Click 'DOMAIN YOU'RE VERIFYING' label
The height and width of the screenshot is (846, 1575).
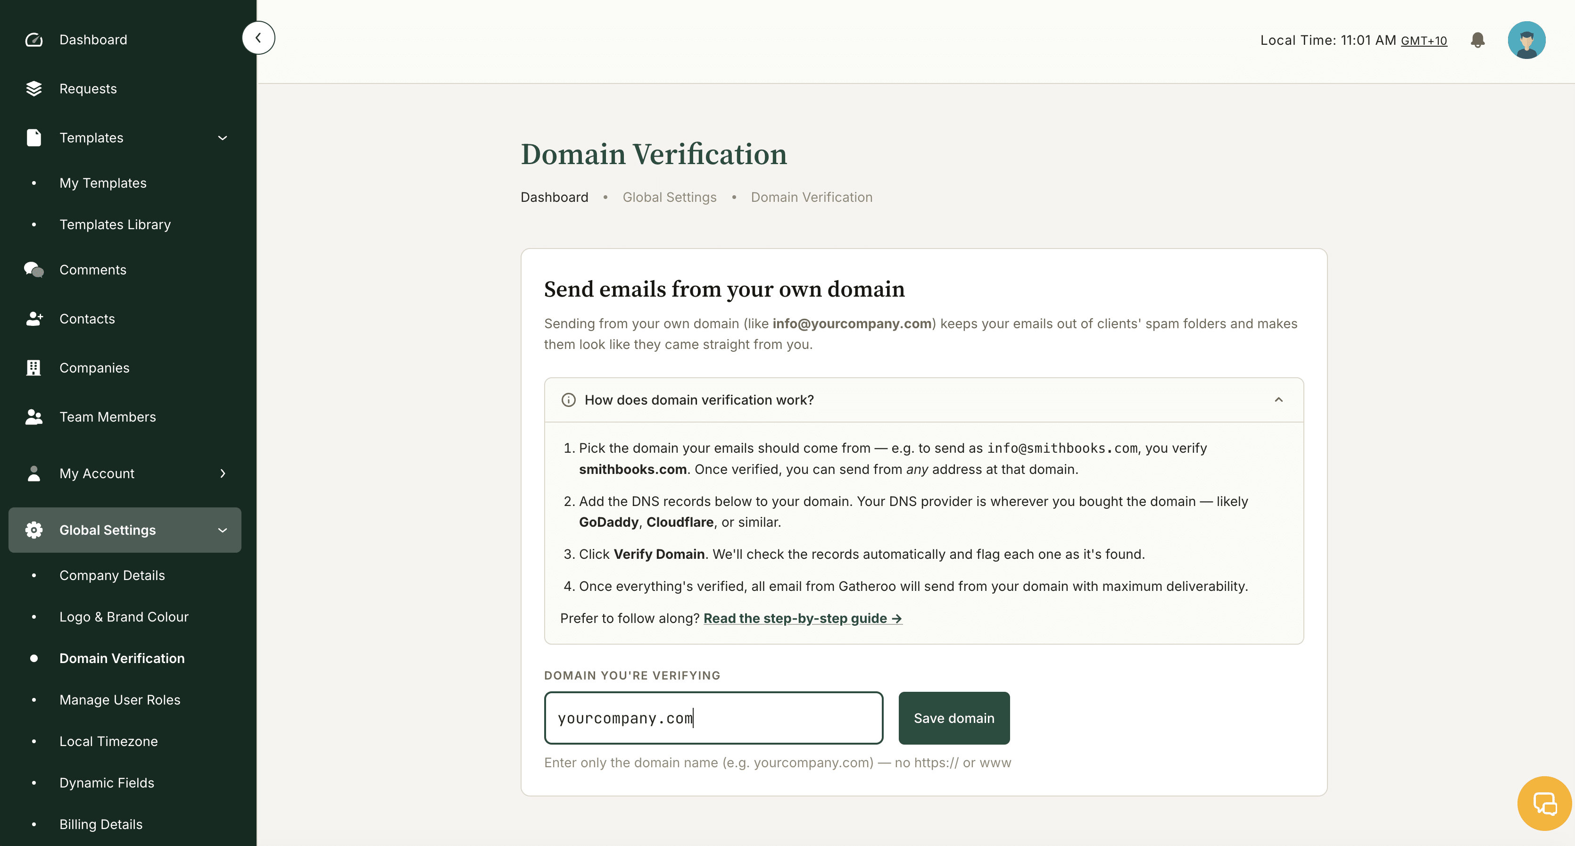coord(632,675)
